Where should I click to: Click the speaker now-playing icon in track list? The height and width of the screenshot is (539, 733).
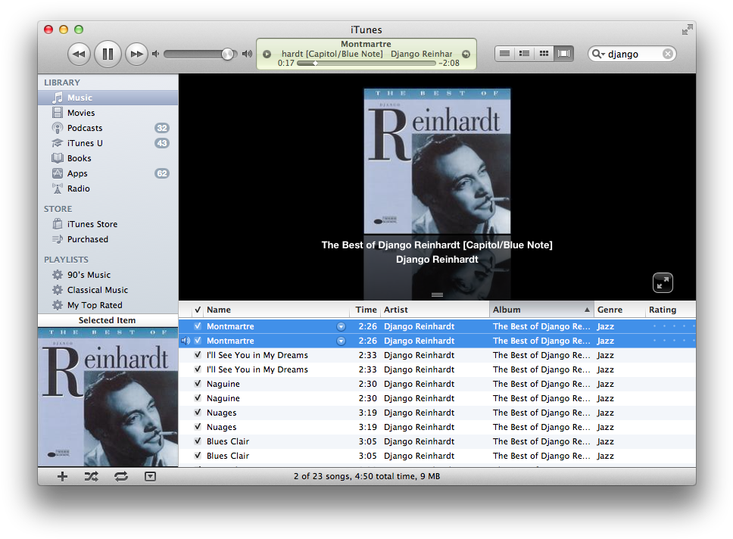186,341
